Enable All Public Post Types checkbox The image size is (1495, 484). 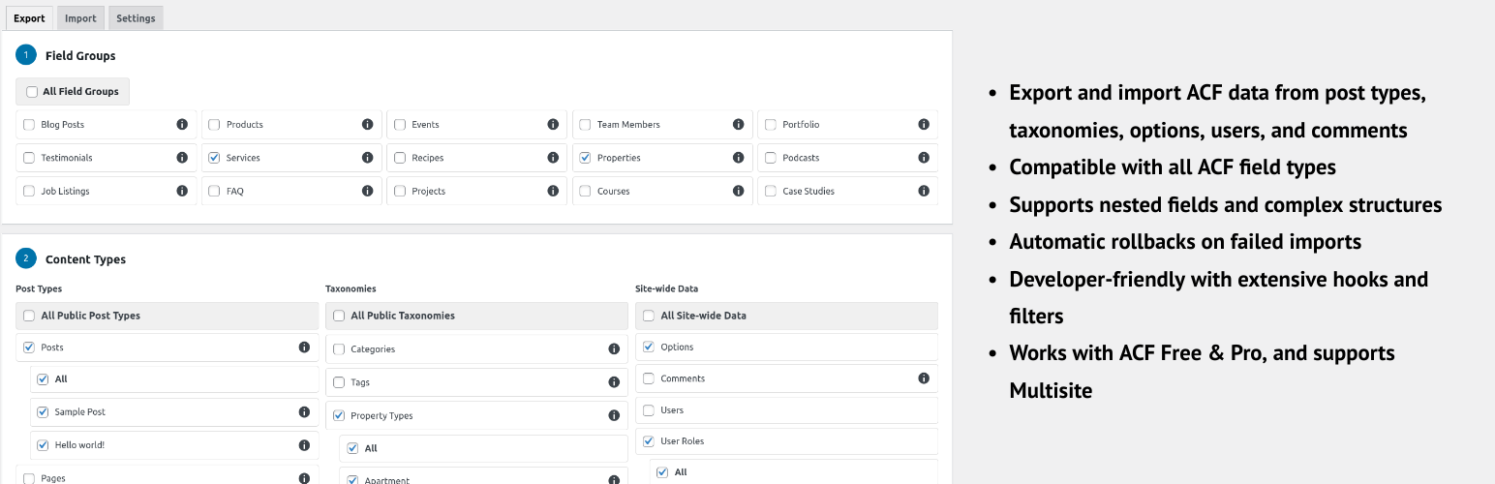click(29, 316)
